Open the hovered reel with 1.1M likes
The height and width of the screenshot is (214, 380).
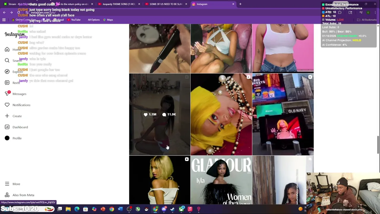click(159, 114)
